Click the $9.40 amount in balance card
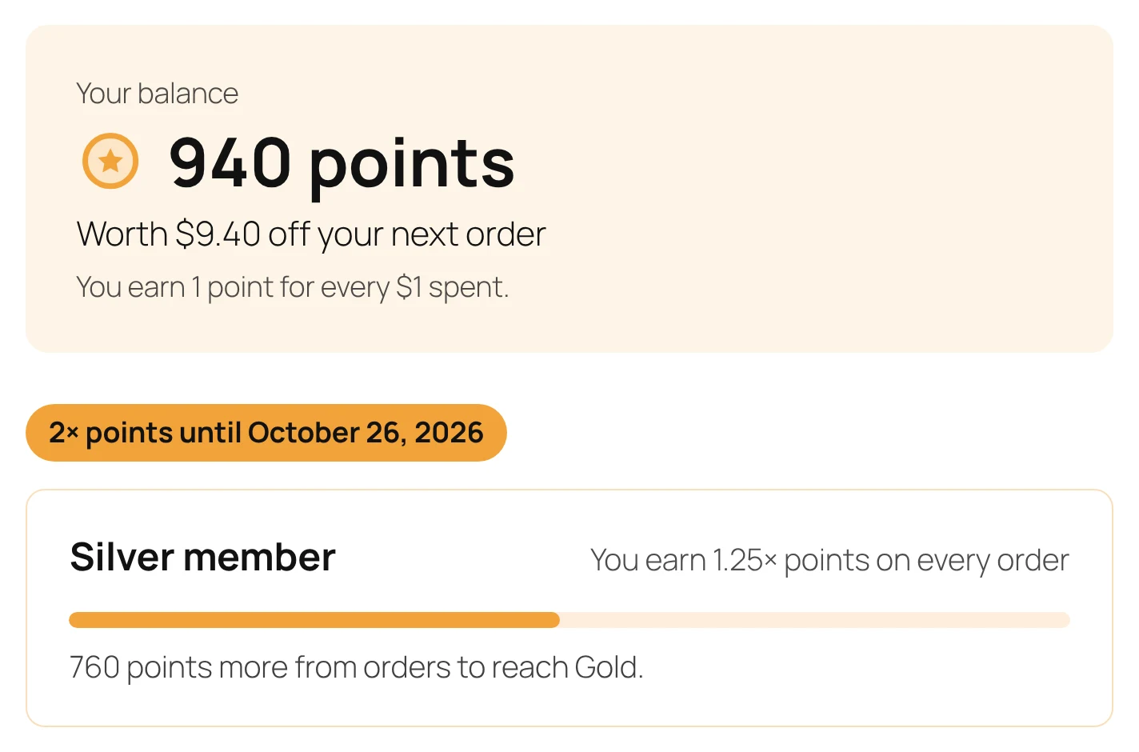 pyautogui.click(x=218, y=234)
